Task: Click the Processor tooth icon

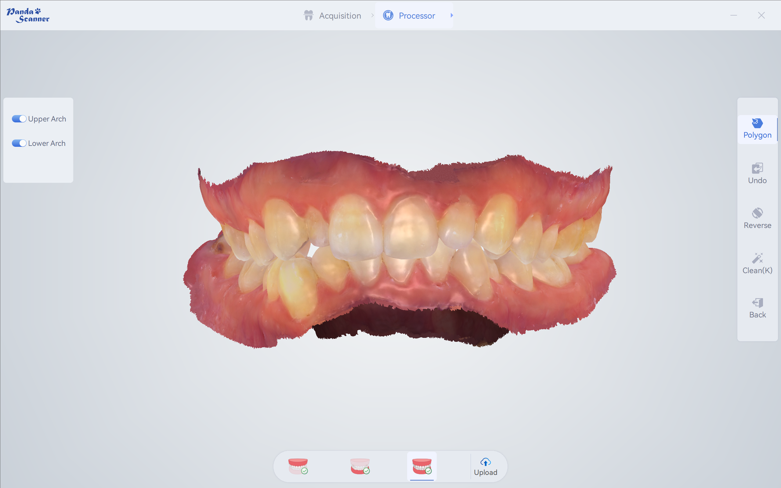Action: (x=388, y=15)
